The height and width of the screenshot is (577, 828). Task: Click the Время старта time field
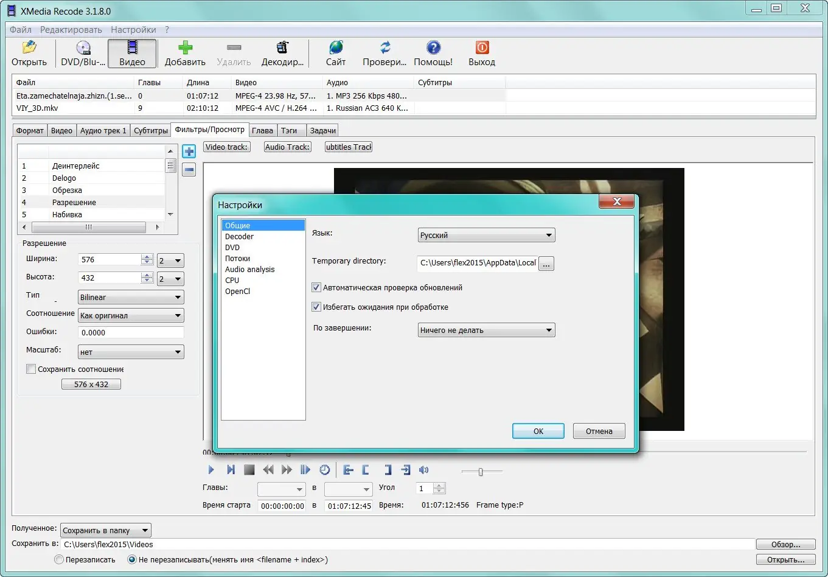[x=282, y=506]
